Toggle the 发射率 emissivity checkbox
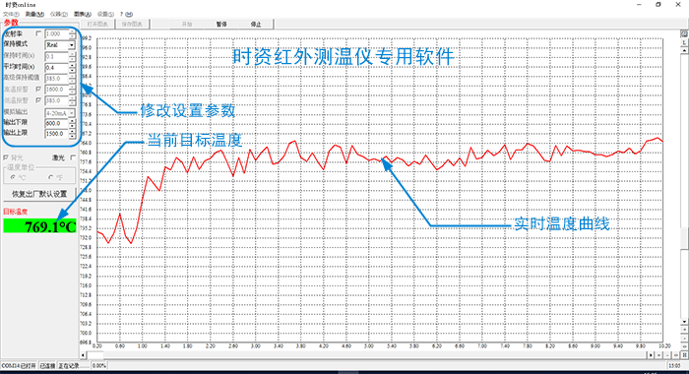This screenshot has height=374, width=689. [38, 33]
